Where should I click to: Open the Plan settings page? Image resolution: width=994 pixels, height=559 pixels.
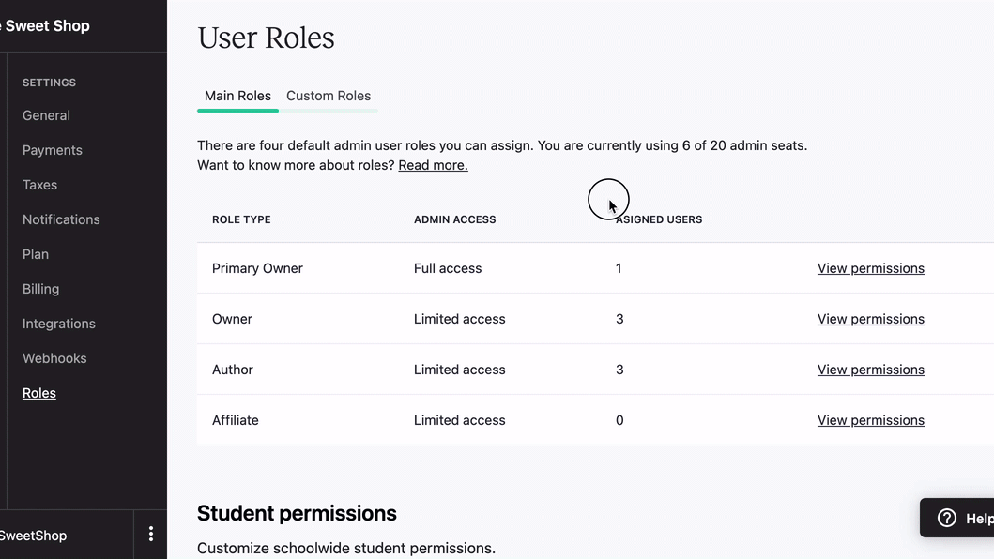[36, 254]
